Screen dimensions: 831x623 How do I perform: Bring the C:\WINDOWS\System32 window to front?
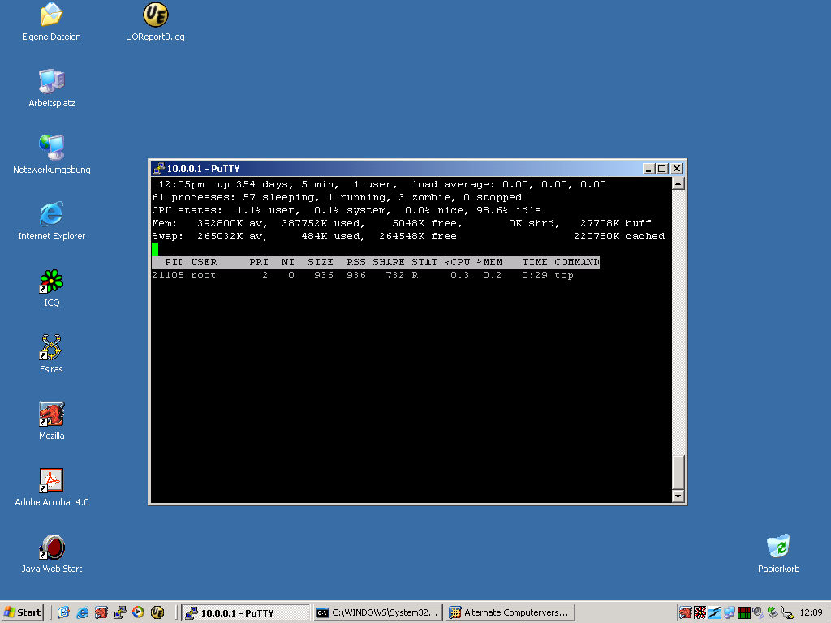click(377, 612)
